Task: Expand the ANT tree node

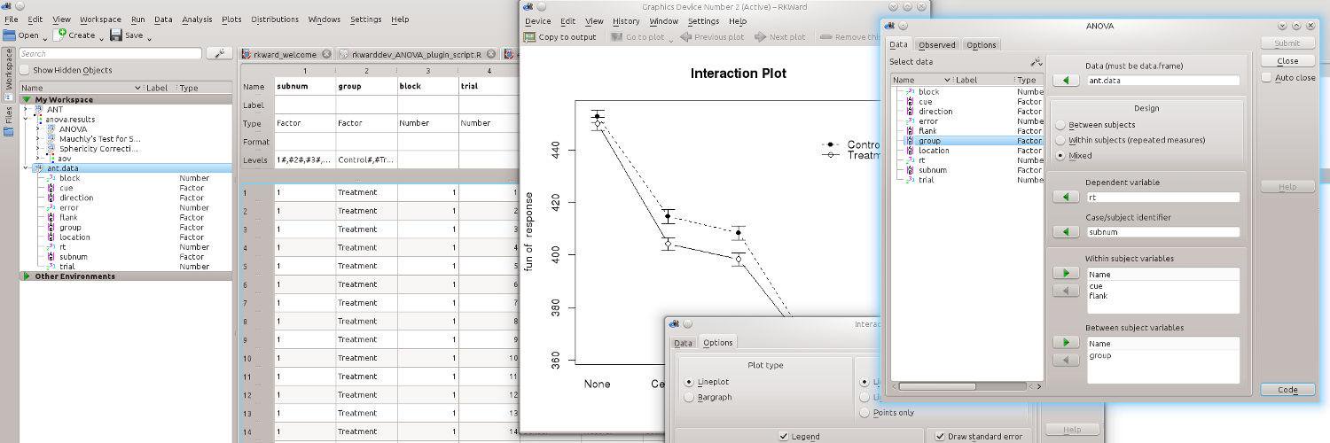Action: coord(27,110)
